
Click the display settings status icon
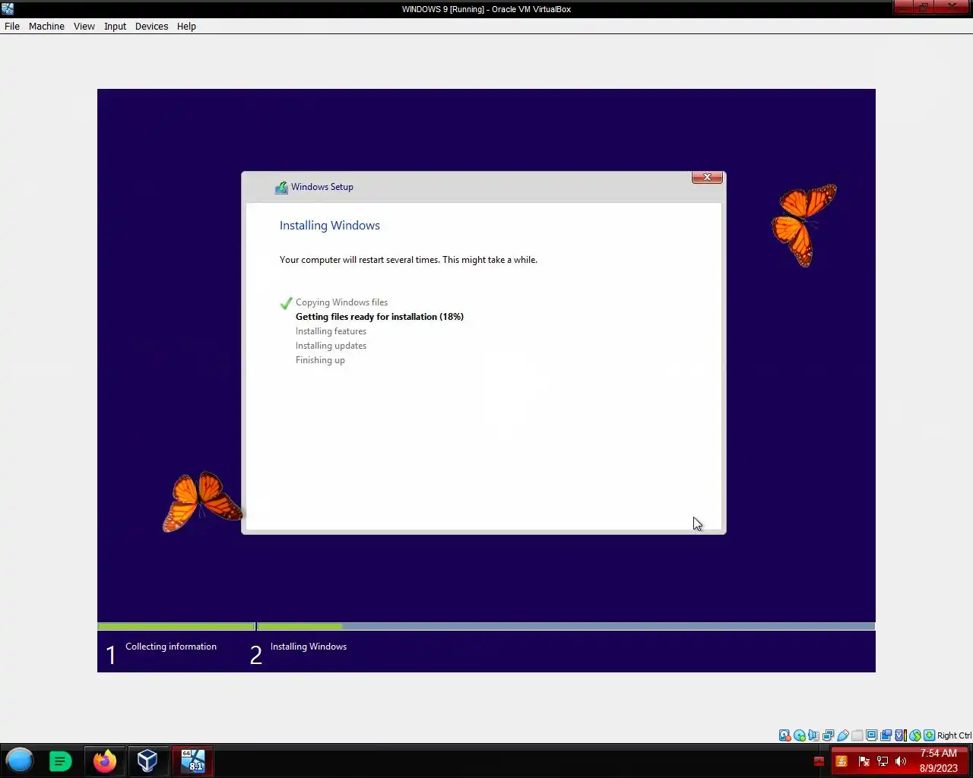[871, 735]
